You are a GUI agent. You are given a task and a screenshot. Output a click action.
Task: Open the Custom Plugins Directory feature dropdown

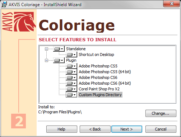tap(71, 95)
